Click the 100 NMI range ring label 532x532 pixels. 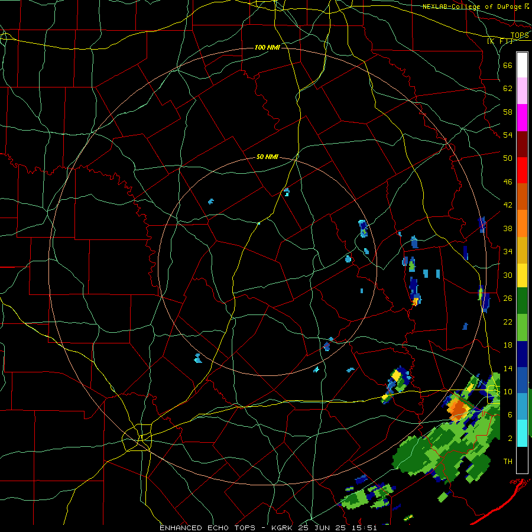point(267,47)
